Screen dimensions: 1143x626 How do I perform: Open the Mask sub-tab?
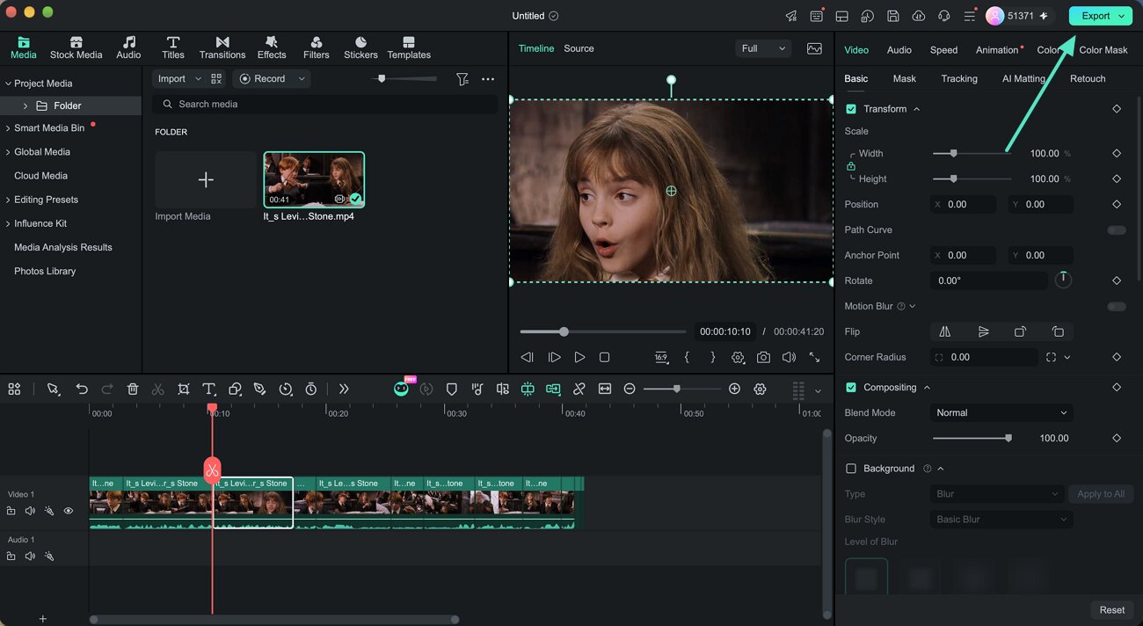coord(904,79)
